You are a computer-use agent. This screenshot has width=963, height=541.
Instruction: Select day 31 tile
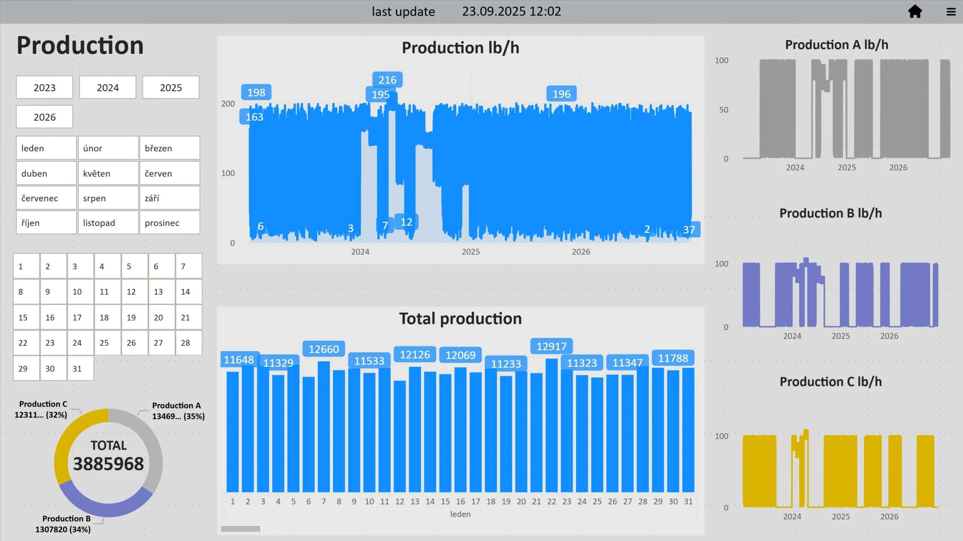81,368
